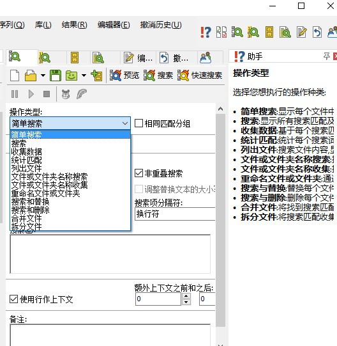Select 简单搜索 in the dropdown list
Screen dimensions: 337x346
(70, 134)
